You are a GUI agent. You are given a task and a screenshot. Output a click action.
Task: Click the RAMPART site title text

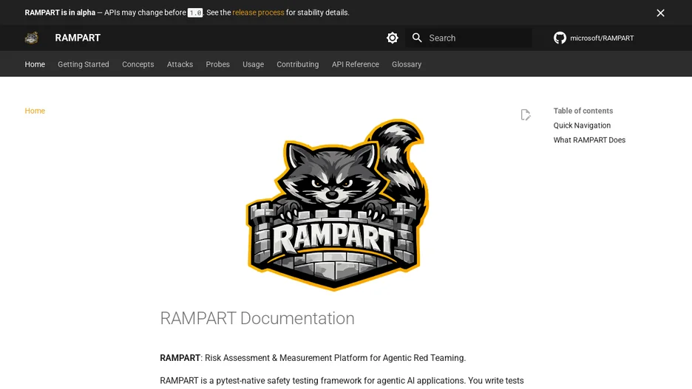coord(78,38)
